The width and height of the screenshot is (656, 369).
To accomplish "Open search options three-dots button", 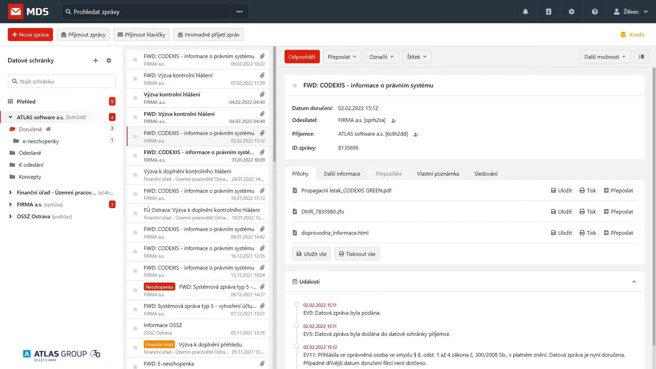I will tap(240, 12).
